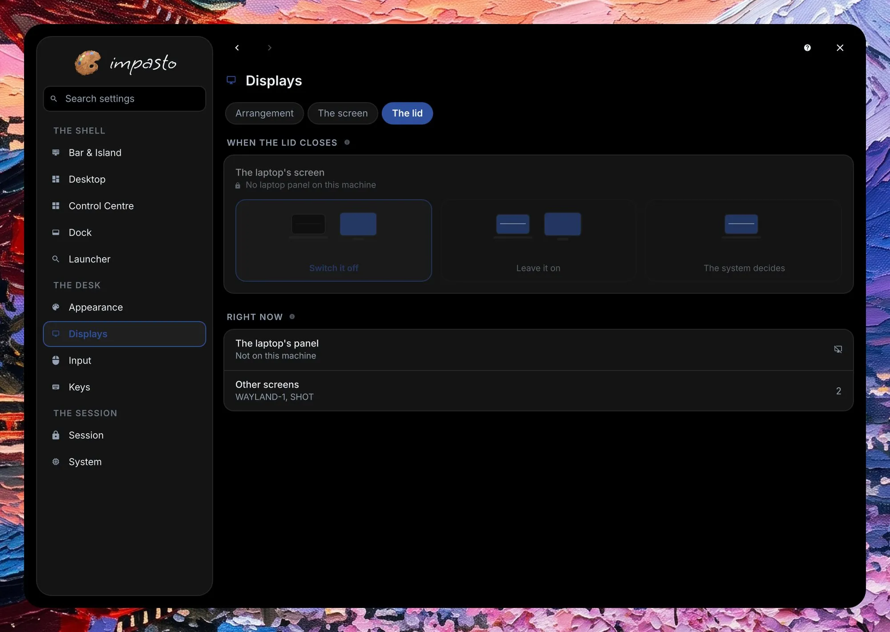Click 'No laptop panel on this machine' text
Screen dimensions: 890x632
click(311, 185)
